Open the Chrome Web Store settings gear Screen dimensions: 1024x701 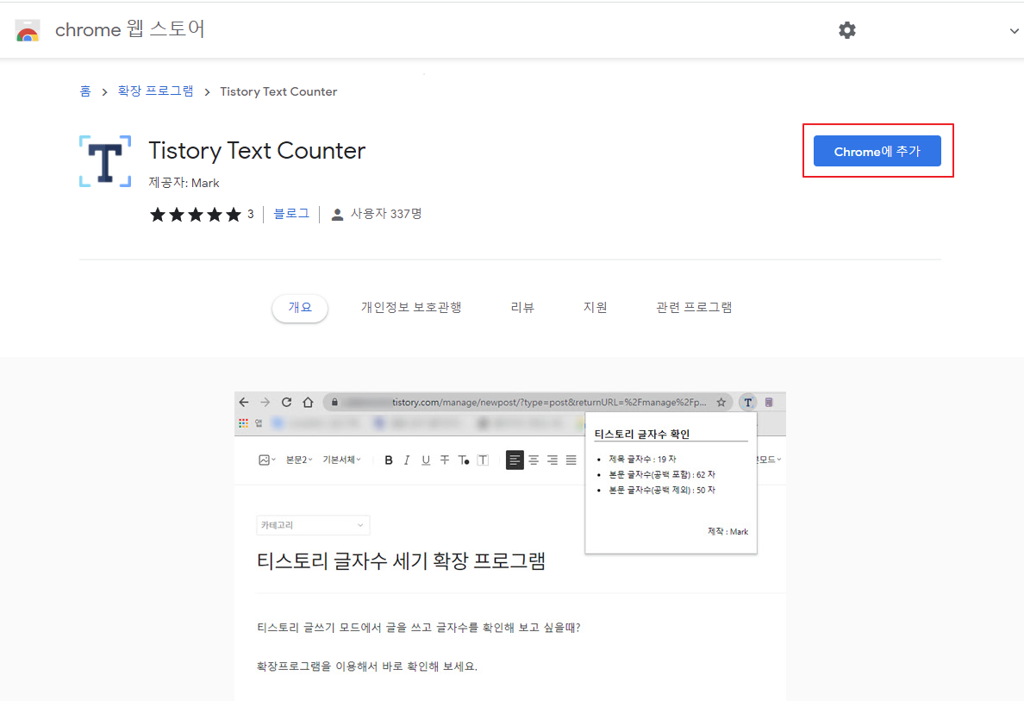[847, 29]
